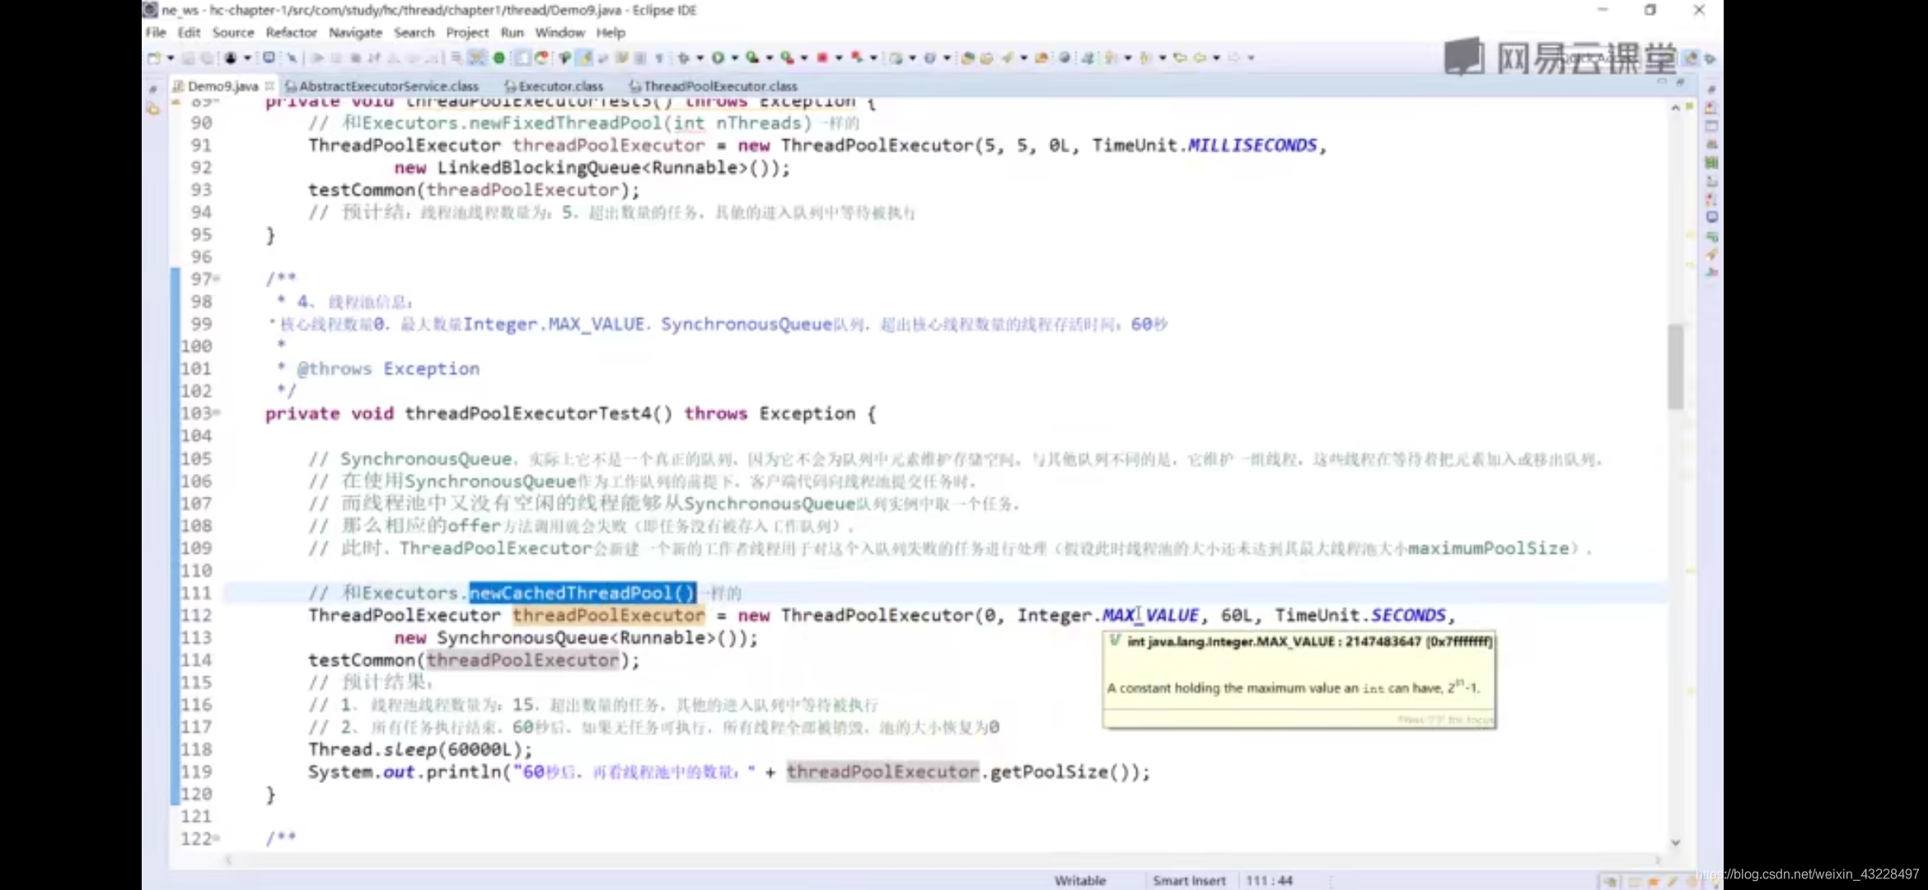Open the Run configurations dropdown arrow
Image resolution: width=1928 pixels, height=890 pixels.
tap(734, 58)
